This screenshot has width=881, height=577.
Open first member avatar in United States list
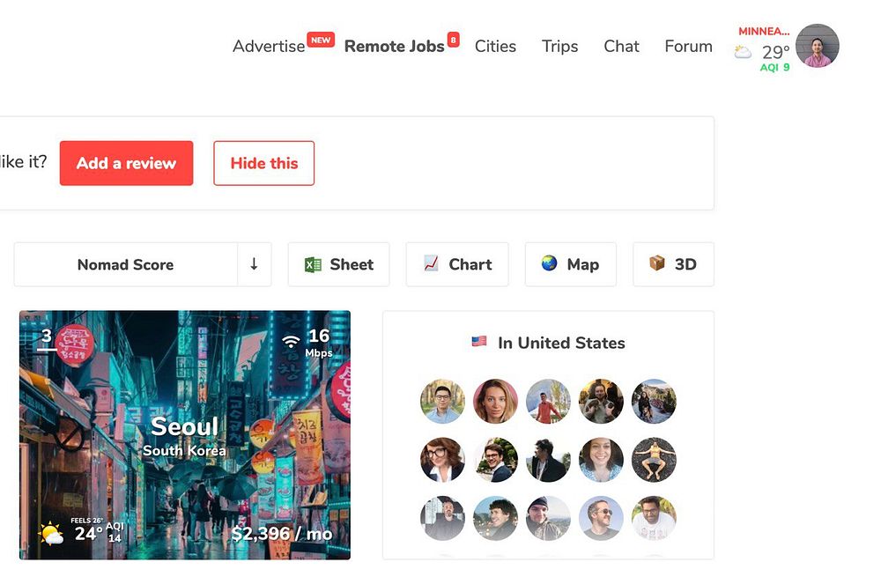click(x=442, y=401)
